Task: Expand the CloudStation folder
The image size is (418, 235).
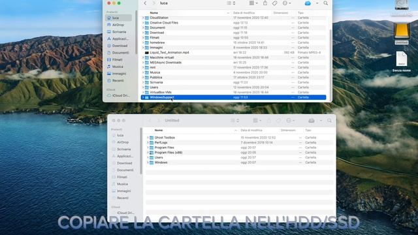Action: click(143, 18)
